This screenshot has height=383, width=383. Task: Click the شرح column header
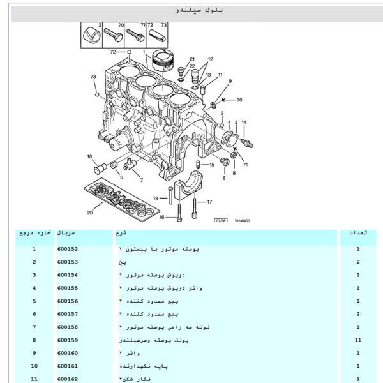(x=122, y=234)
